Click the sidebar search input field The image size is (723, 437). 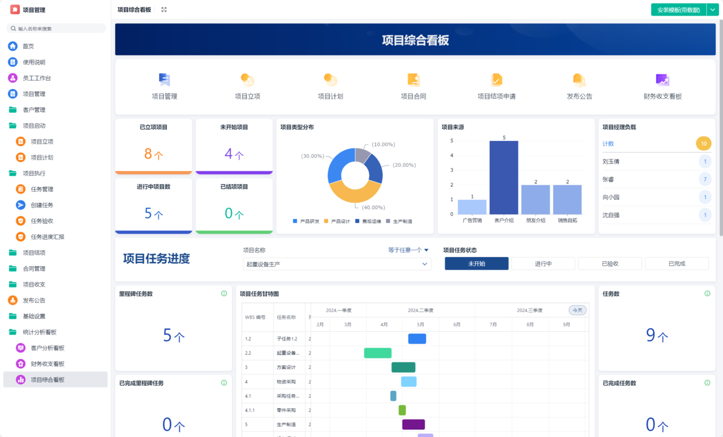point(54,28)
